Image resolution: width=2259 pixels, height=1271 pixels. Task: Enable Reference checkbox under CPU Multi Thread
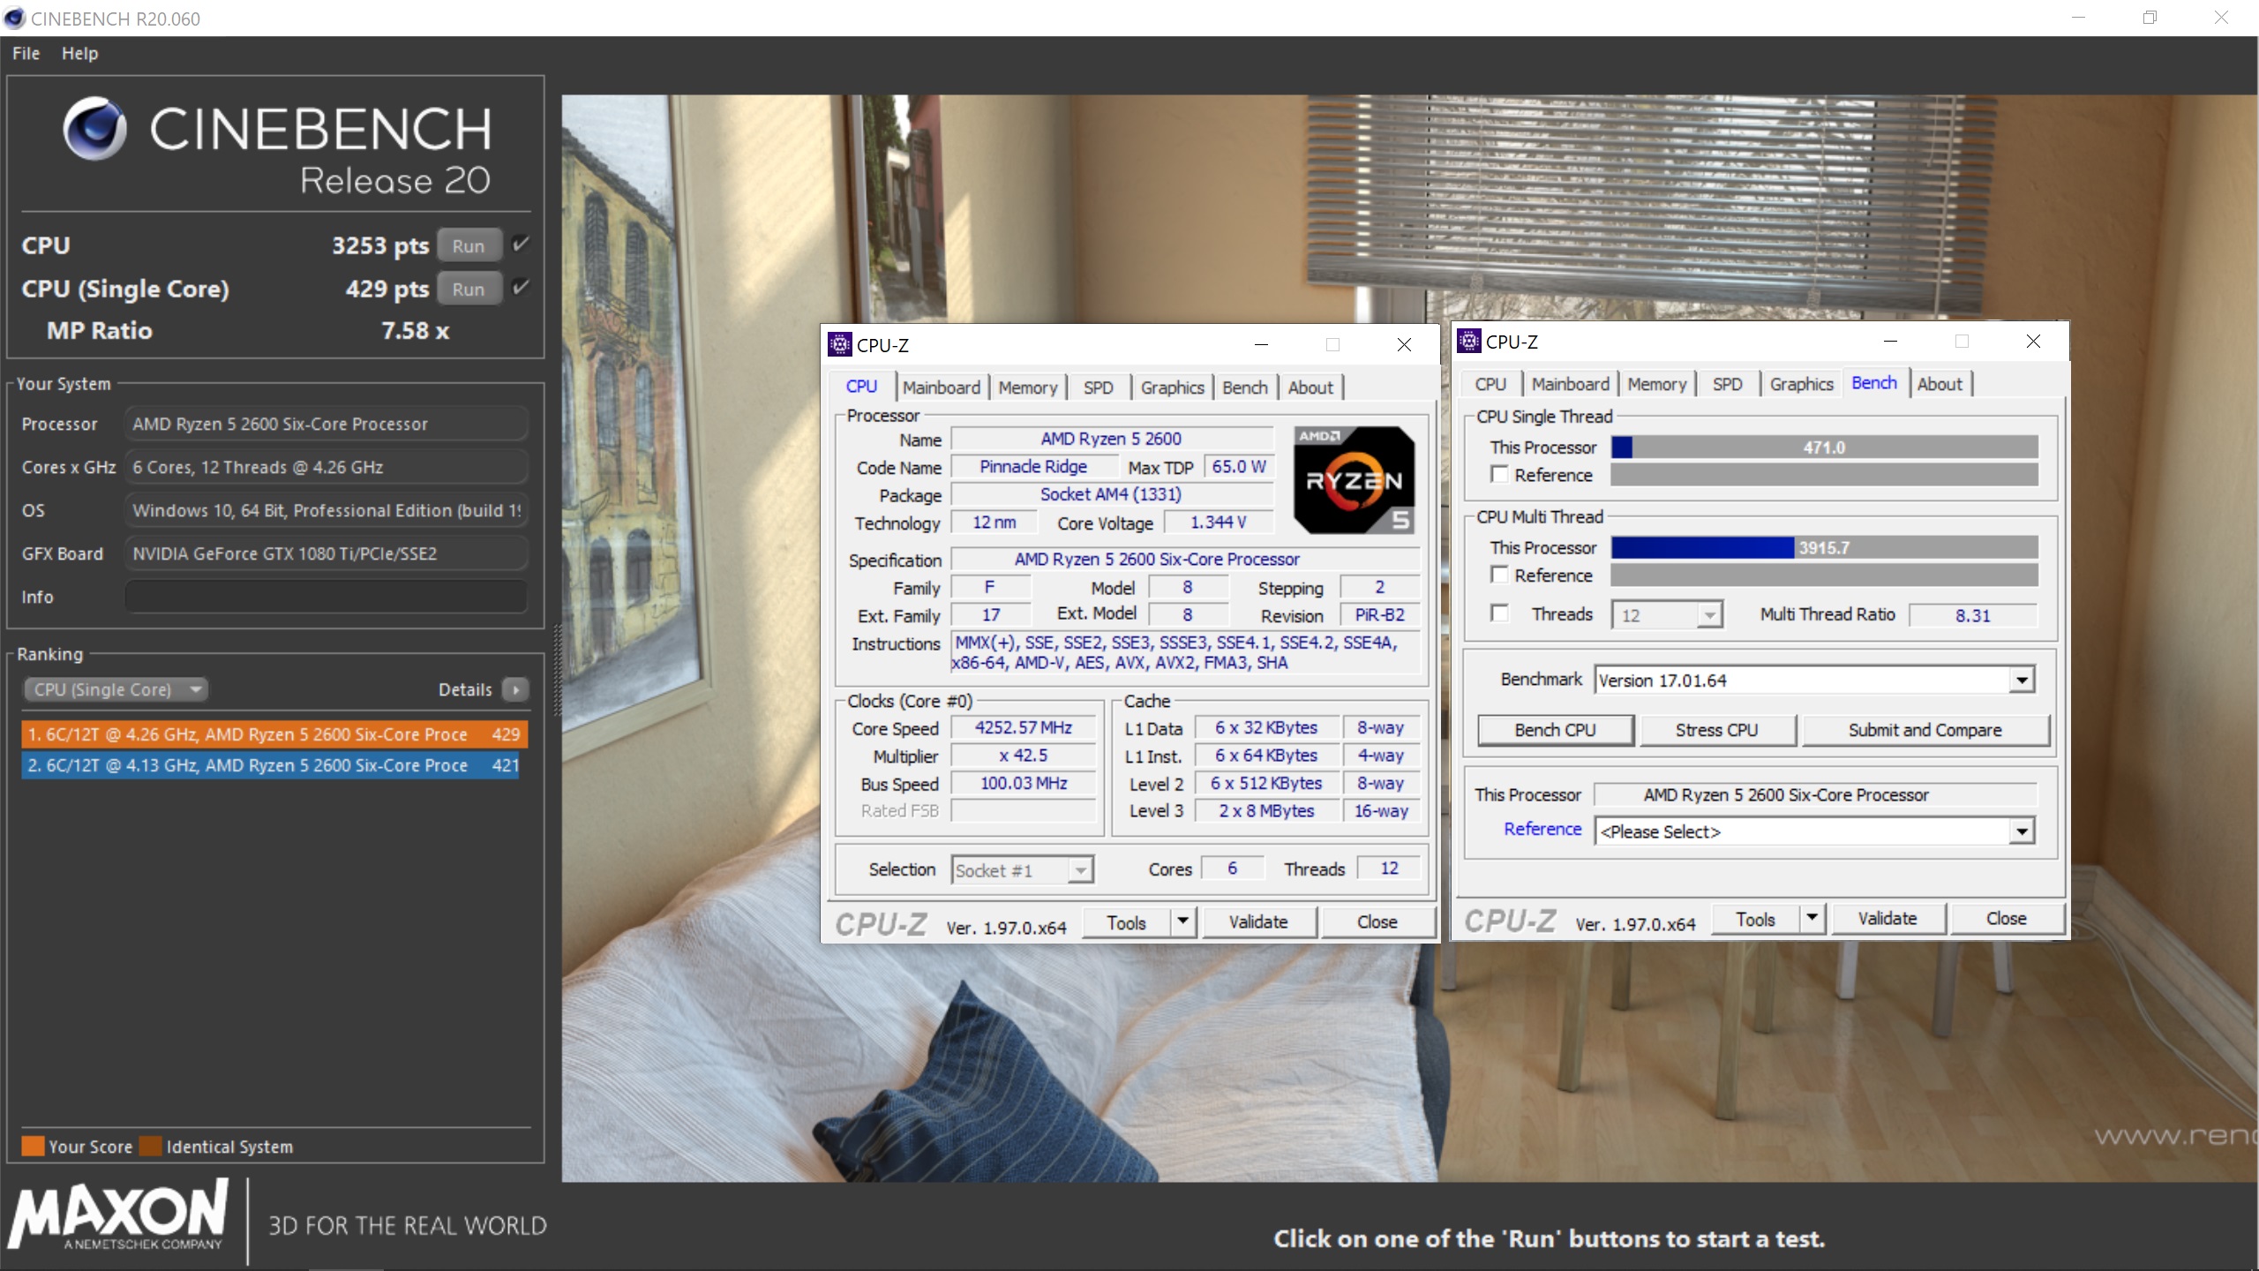tap(1498, 575)
